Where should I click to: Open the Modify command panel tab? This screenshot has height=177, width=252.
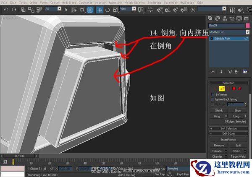pos(218,18)
